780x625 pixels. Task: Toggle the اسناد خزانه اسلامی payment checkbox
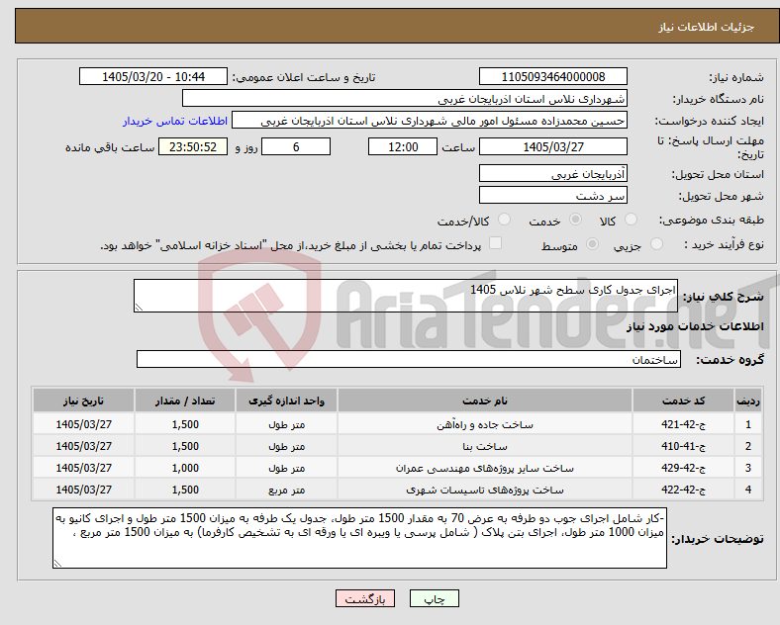[496, 243]
